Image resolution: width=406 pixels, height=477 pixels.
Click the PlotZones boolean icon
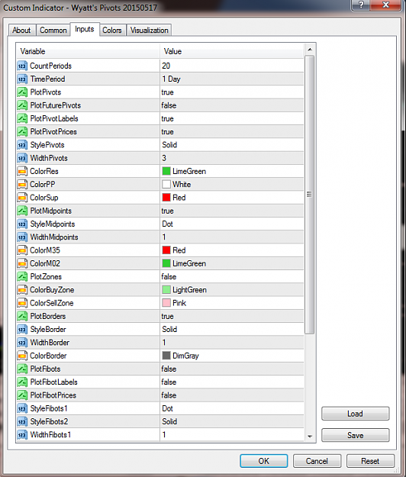coord(22,277)
